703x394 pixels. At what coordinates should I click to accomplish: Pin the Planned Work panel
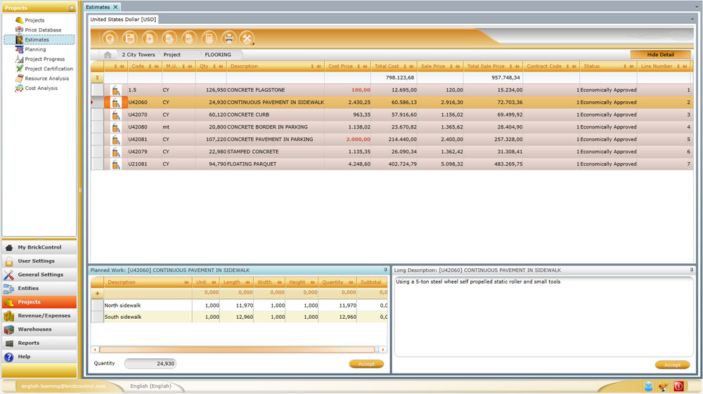coord(385,270)
